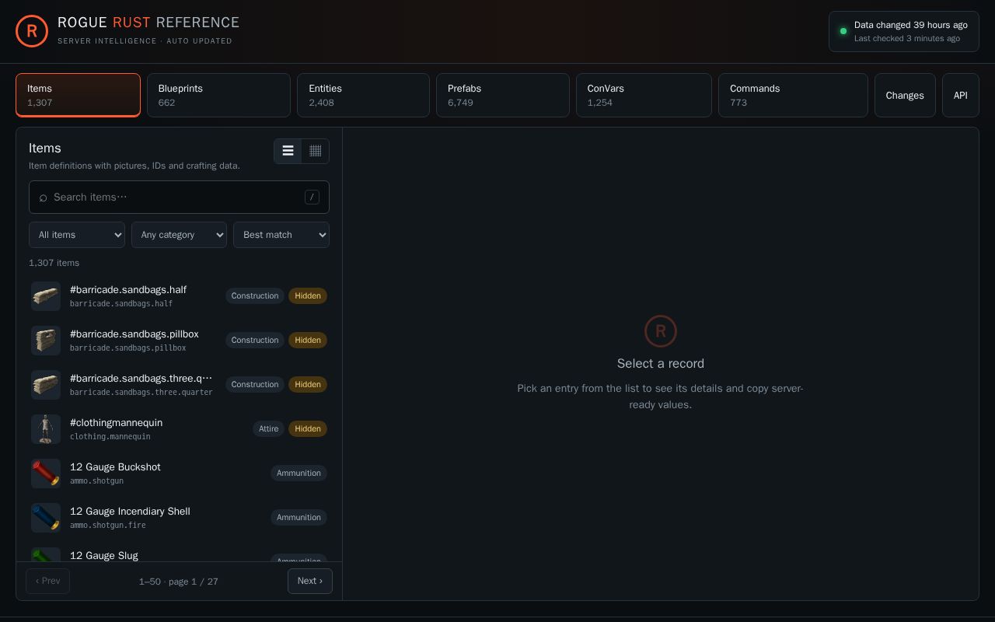Switch to grid view layout

click(x=315, y=151)
